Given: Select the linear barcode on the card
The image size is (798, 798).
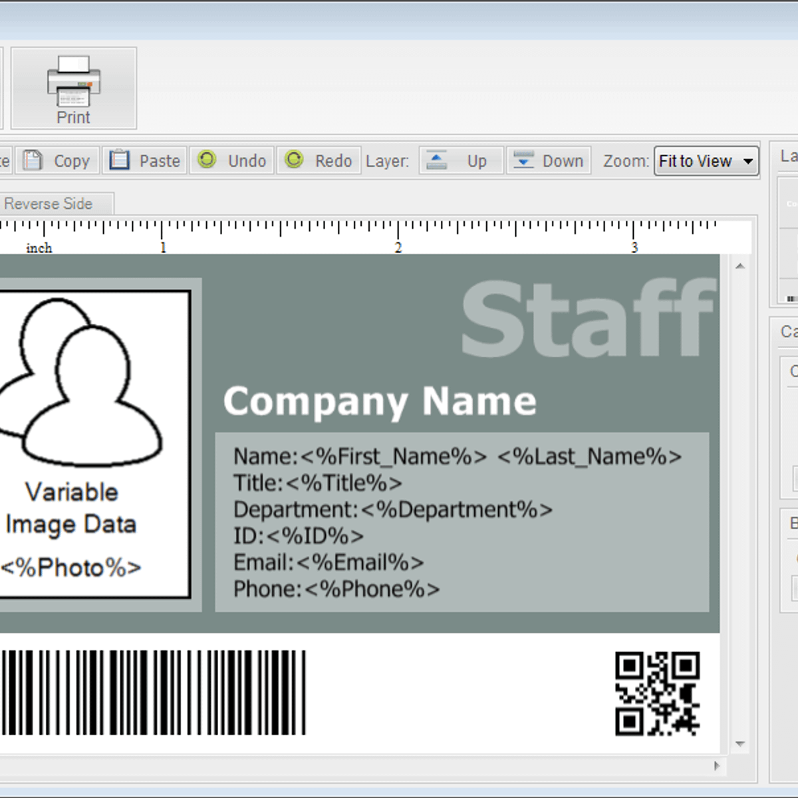Looking at the screenshot, I should coord(153,692).
